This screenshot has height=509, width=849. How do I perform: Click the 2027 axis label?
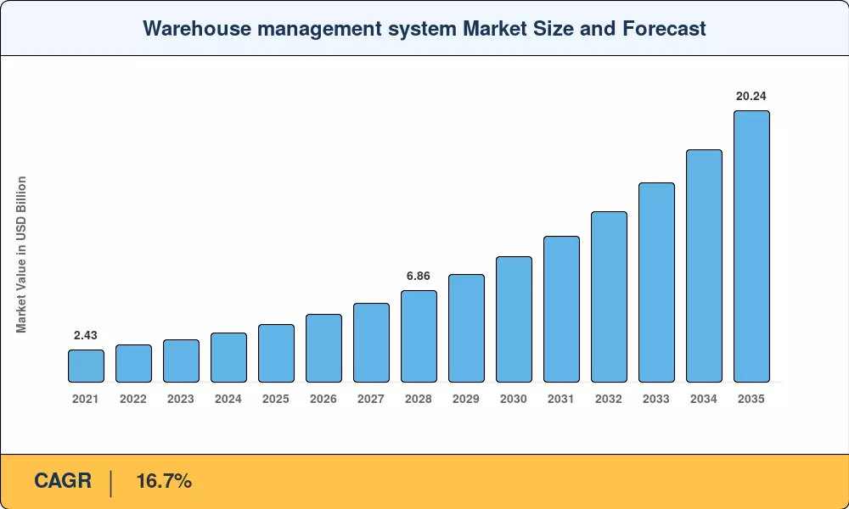[x=371, y=400]
